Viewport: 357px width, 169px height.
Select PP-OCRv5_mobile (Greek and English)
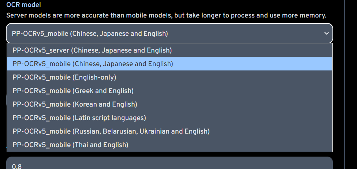pyautogui.click(x=73, y=91)
